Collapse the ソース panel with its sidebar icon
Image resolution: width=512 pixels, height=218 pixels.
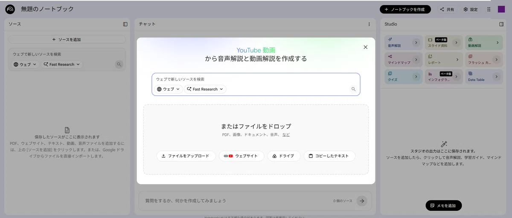[x=125, y=24]
